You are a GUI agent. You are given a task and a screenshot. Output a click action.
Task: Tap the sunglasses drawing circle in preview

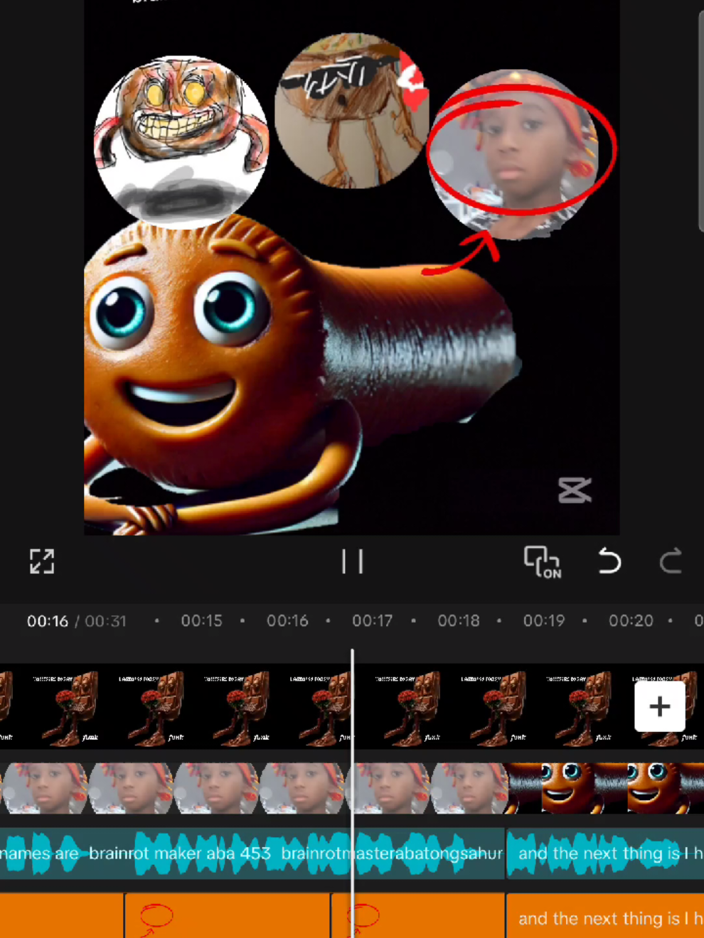pyautogui.click(x=352, y=111)
